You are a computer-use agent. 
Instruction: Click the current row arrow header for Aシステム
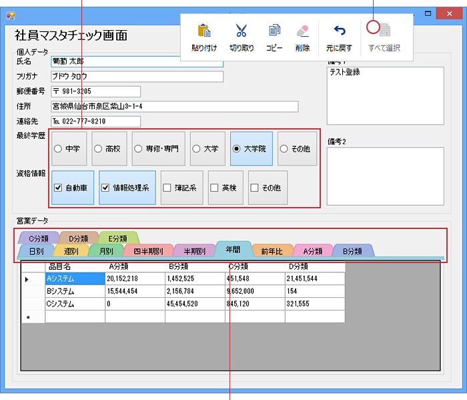(x=33, y=279)
